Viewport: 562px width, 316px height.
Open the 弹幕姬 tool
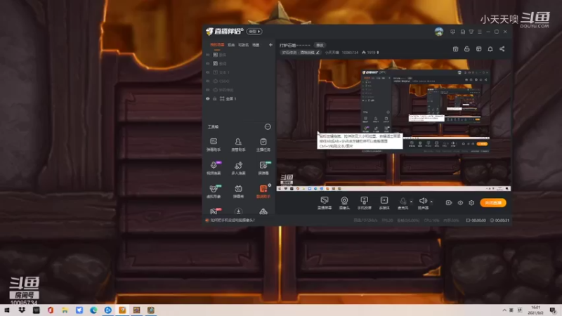238,192
